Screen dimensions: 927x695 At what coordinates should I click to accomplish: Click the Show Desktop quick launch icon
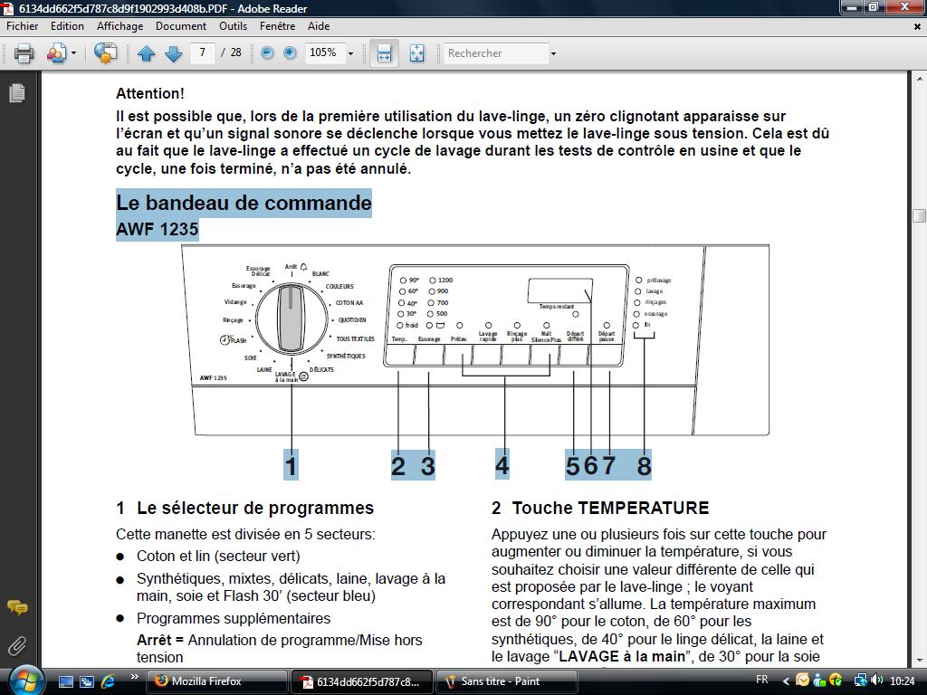[x=65, y=681]
